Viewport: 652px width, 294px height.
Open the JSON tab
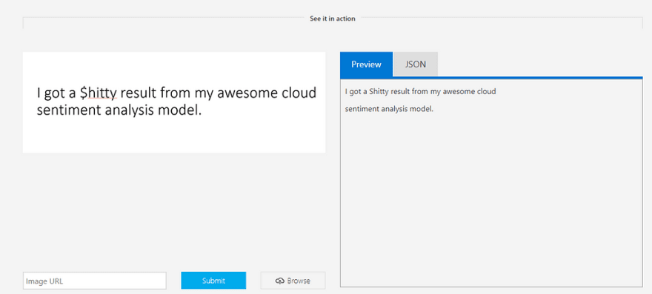[x=416, y=64]
